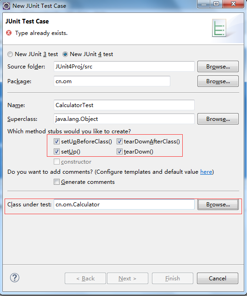Image resolution: width=247 pixels, height=296 pixels.
Task: Click the 'Superclass:' label
Action: [x=22, y=119]
